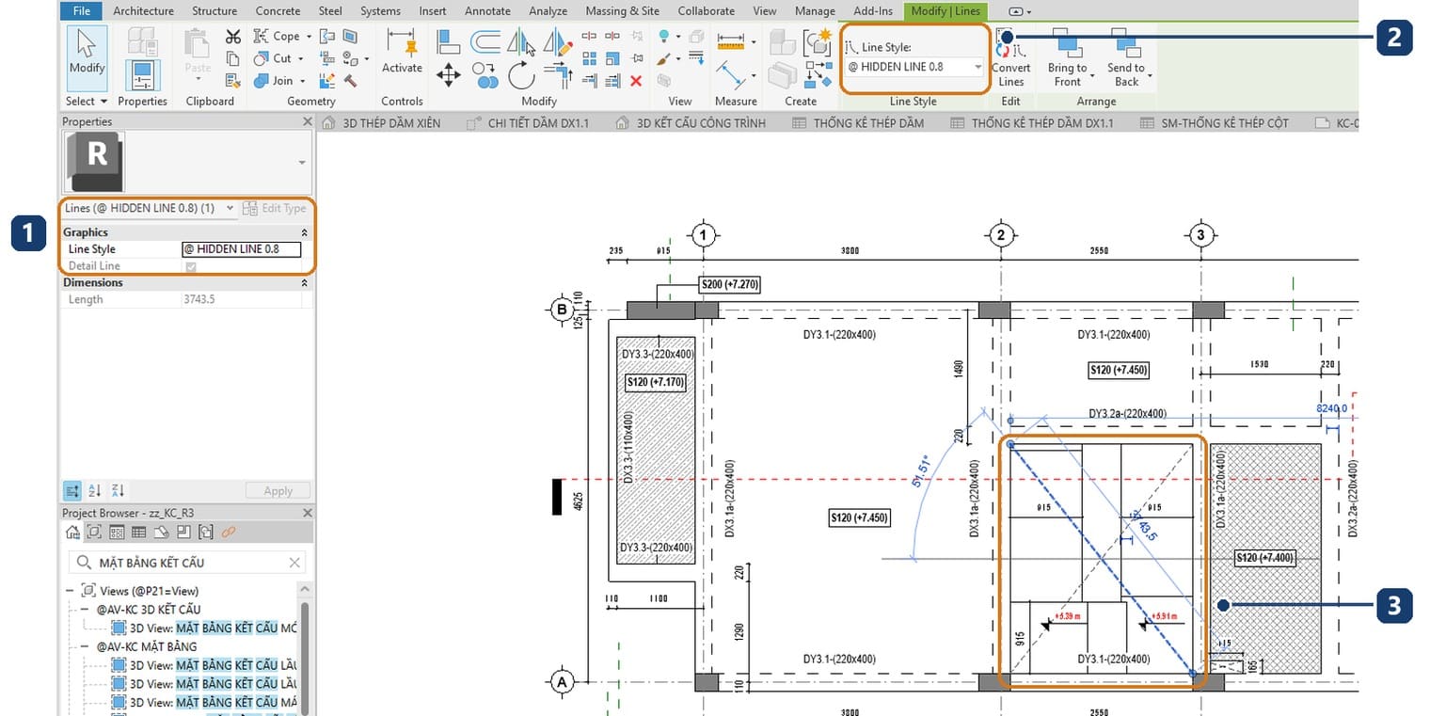Image resolution: width=1430 pixels, height=716 pixels.
Task: Select the Offset tool
Action: [485, 41]
